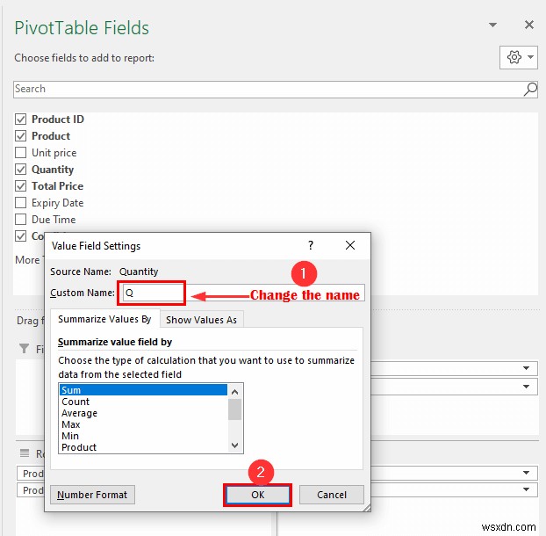Toggle the partially hidden Co... field checkbox
Viewport: 546px width, 536px height.
tap(20, 236)
